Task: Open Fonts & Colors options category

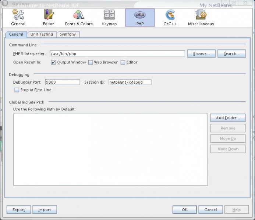Action: (79, 18)
